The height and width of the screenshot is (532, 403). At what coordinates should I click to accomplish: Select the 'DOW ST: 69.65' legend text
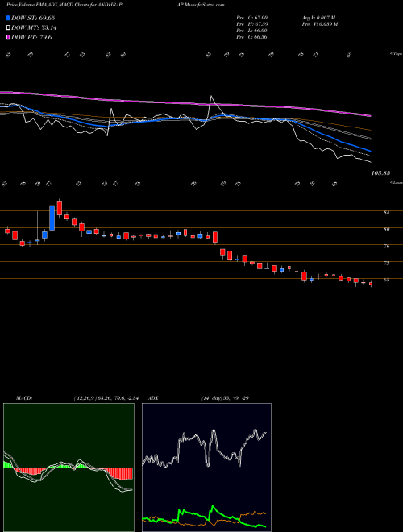point(33,18)
